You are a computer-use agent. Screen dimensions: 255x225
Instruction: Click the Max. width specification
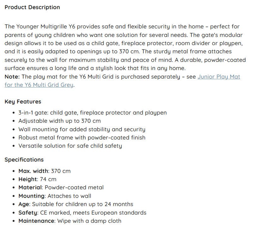click(44, 171)
